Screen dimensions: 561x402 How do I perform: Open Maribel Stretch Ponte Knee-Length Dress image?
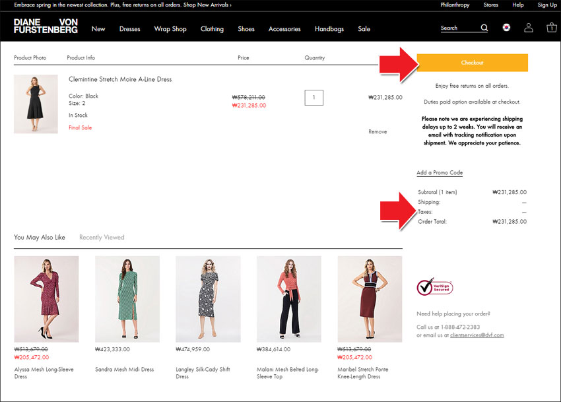(370, 299)
